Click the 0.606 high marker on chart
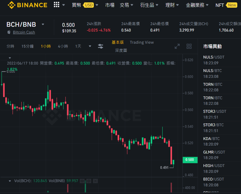 [x=11, y=72]
